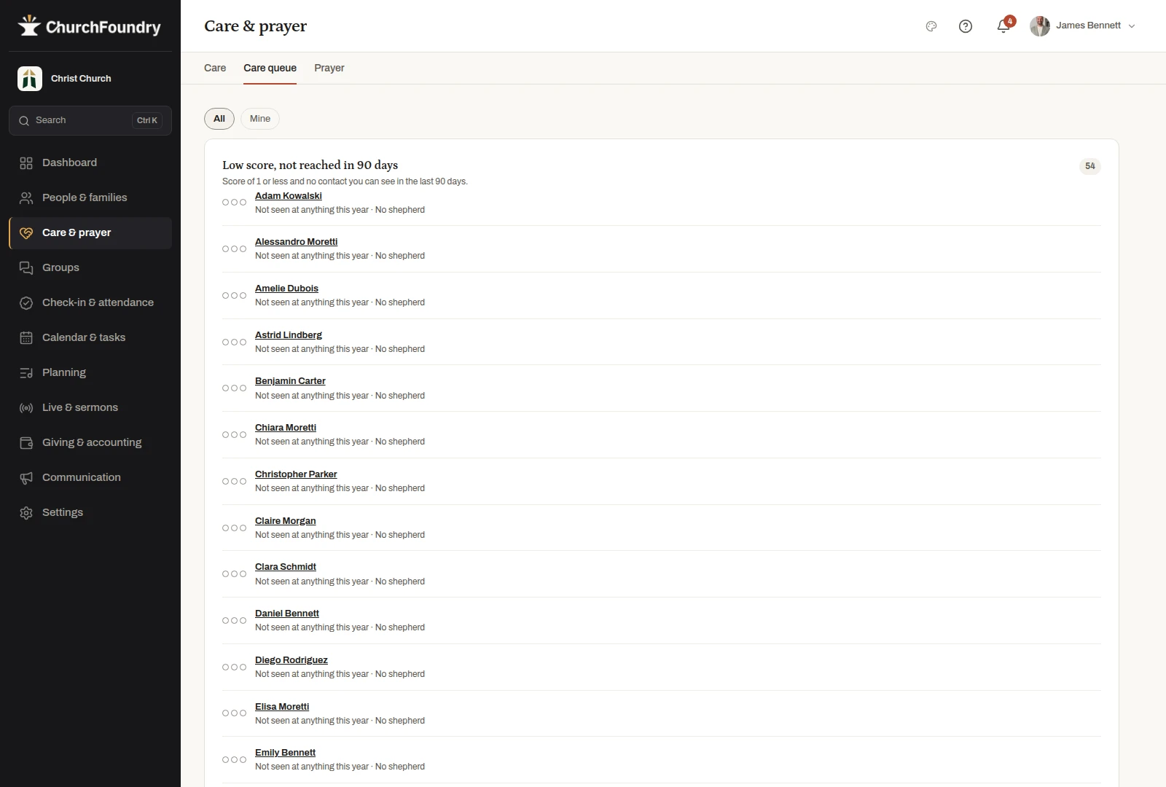
Task: Click Elisa Moretti's score dots
Action: coord(234,713)
